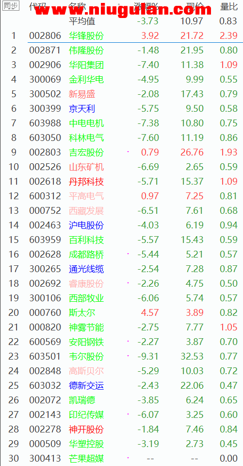Select stock 神雾节能
Viewport: 243px width, 466px height.
click(86, 327)
